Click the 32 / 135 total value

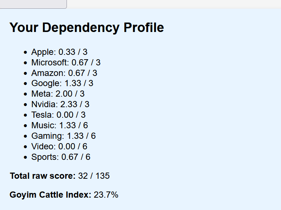click(94, 176)
